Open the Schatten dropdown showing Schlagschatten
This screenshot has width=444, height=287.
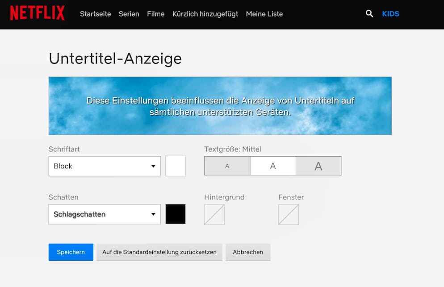105,214
